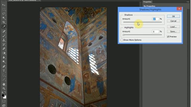
Task: Select the History Brush tool
Action: 4,44
